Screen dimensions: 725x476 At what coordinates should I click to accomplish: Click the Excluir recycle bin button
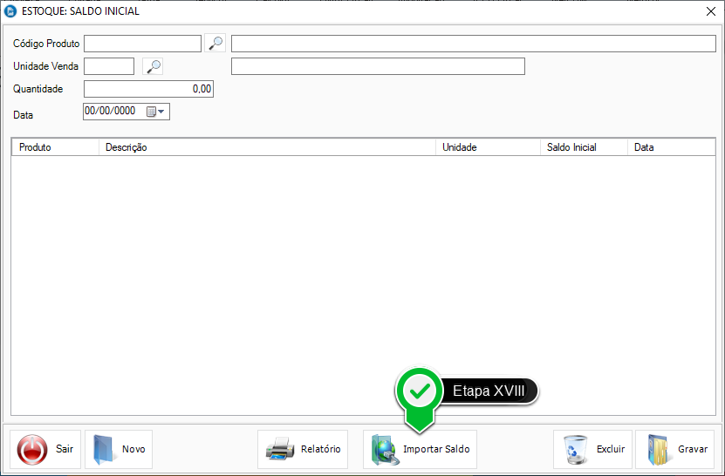(x=592, y=449)
